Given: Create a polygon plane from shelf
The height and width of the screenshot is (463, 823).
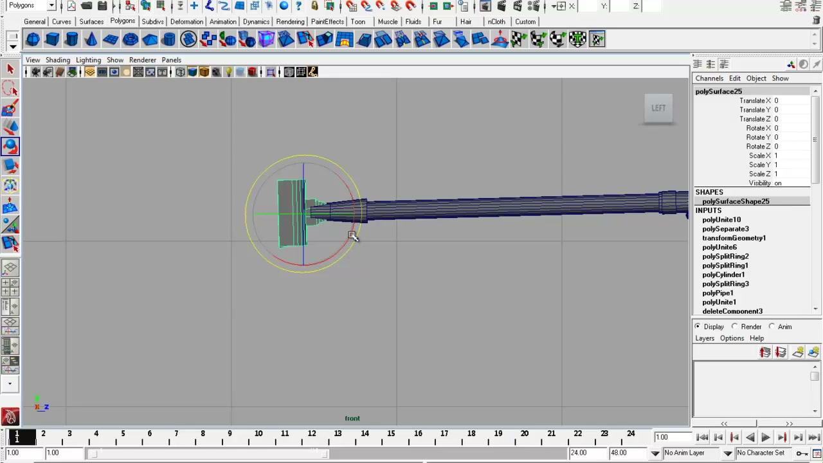Looking at the screenshot, I should pyautogui.click(x=111, y=39).
